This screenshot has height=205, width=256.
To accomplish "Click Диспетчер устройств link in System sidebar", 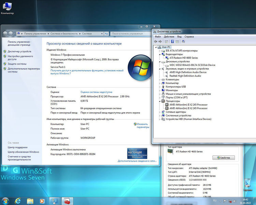I will click(19, 51).
